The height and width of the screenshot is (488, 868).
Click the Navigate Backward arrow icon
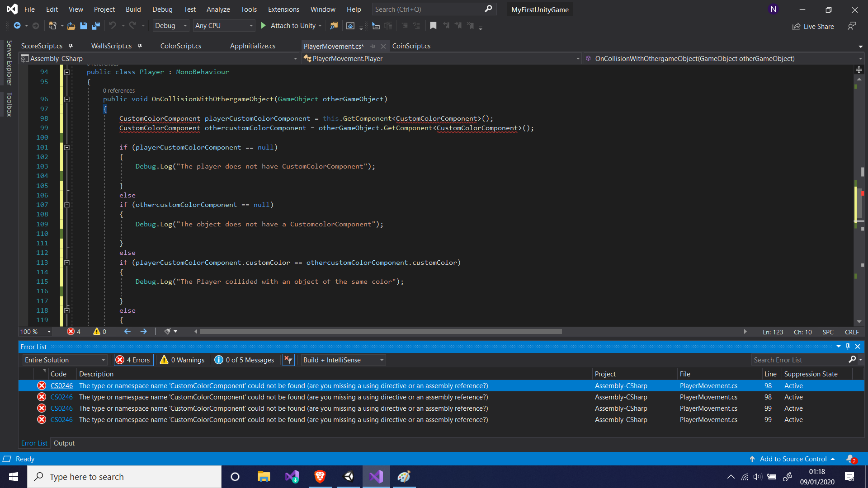(17, 26)
